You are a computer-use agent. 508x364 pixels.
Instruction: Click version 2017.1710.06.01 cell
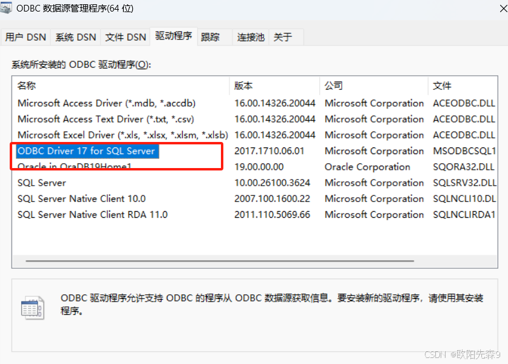(x=269, y=151)
